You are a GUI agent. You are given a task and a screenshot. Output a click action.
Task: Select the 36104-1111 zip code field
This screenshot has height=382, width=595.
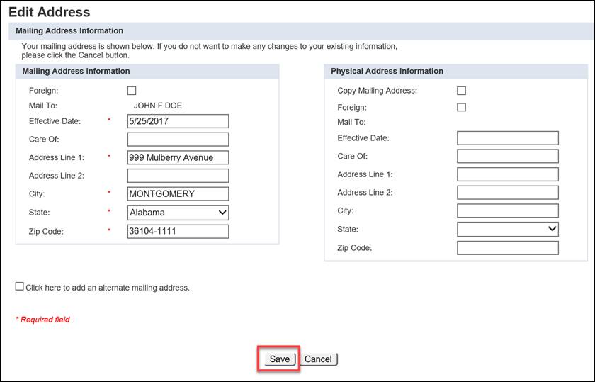(178, 232)
